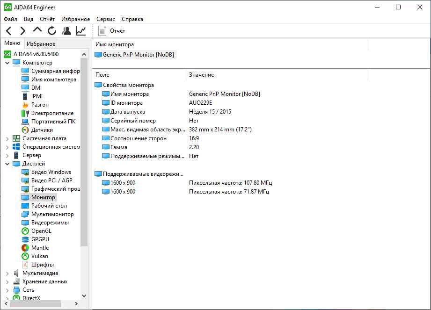Expand the Операционная система tree node
The width and height of the screenshot is (431, 310).
(7, 147)
